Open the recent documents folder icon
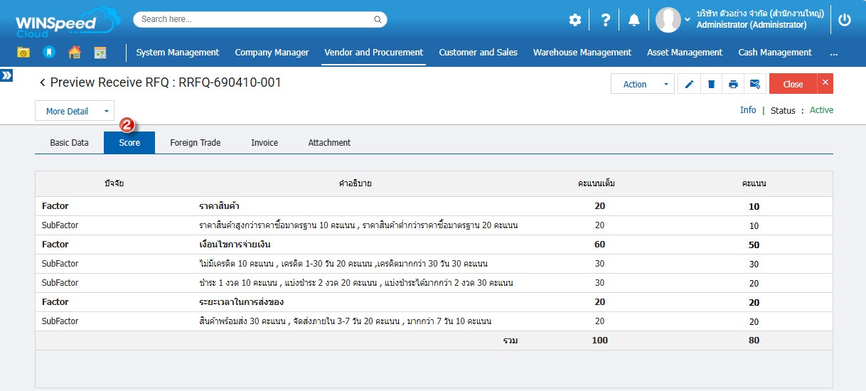866x391 pixels. click(23, 53)
